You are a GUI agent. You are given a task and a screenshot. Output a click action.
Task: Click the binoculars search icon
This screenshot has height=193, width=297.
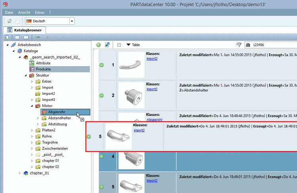[248, 45]
